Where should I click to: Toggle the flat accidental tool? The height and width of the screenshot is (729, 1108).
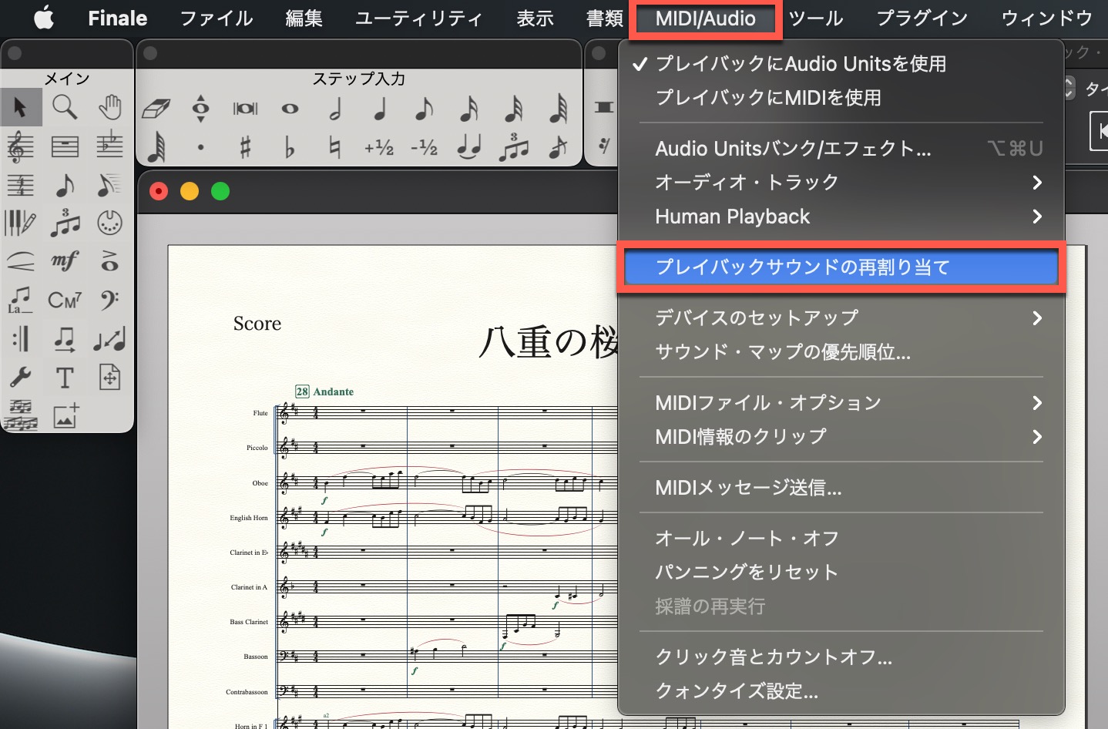[290, 146]
